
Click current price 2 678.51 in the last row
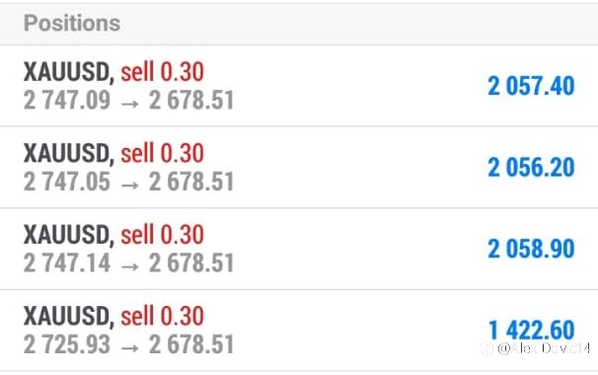coord(191,344)
